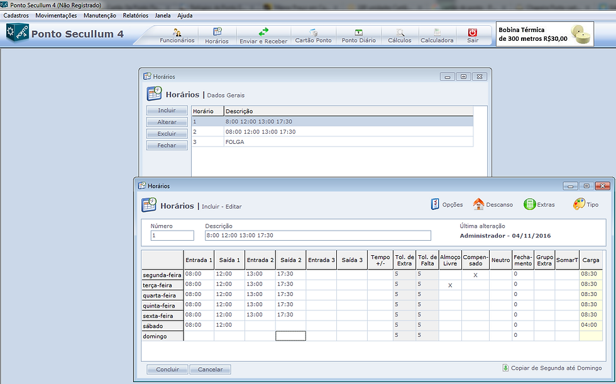Toggle Compensado cell for terça-feira

475,285
